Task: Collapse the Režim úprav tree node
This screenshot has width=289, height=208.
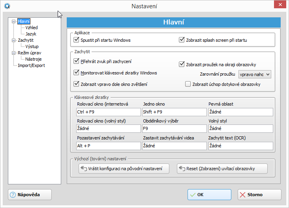Action: (14, 53)
